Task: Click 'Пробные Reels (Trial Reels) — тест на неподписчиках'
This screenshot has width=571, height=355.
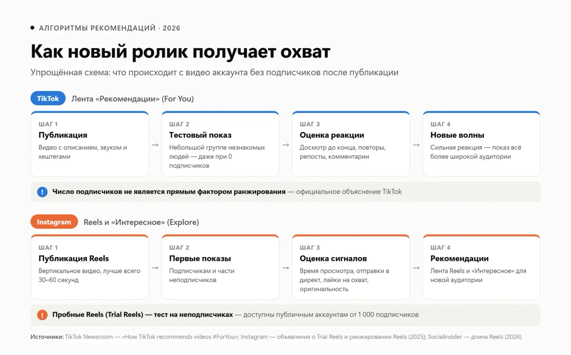Action: [142, 315]
